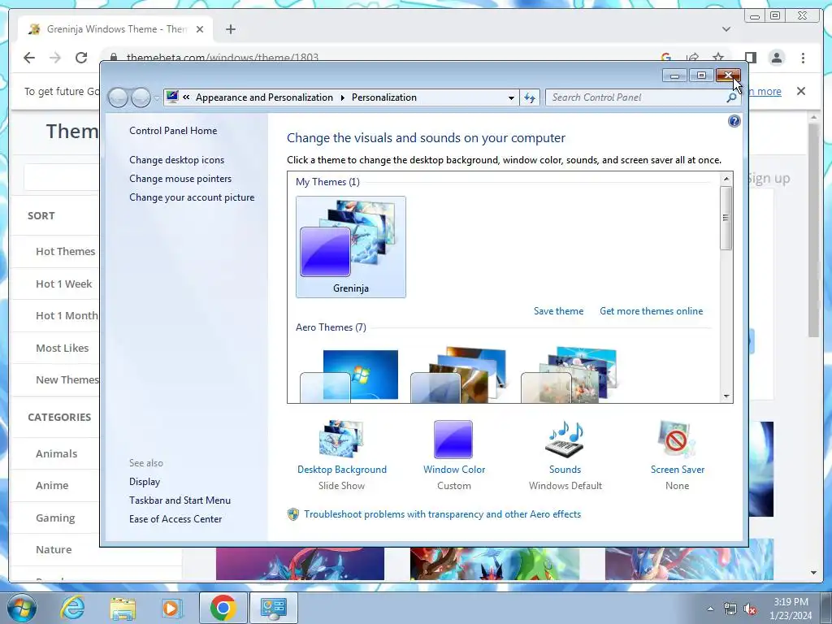
Task: Open the Sounds keyboard icon
Action: point(565,440)
